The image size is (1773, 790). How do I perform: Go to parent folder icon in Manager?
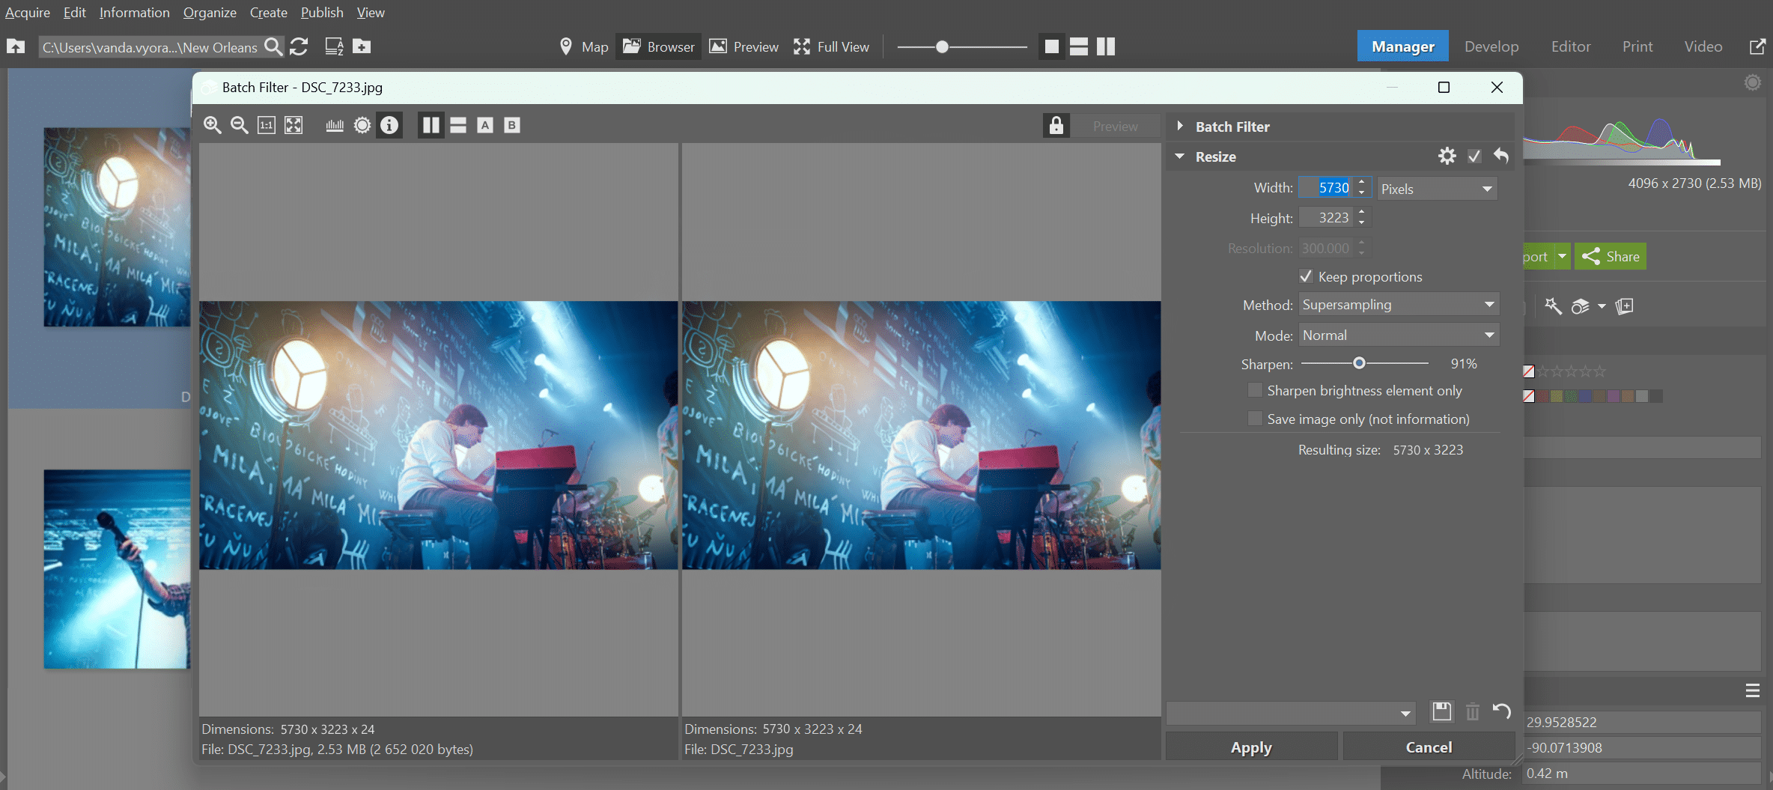pos(16,46)
